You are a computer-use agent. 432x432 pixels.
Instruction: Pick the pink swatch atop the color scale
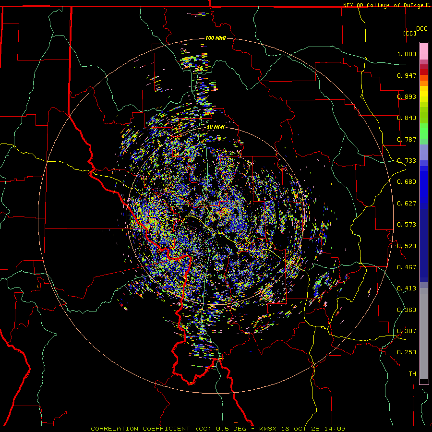click(x=424, y=51)
